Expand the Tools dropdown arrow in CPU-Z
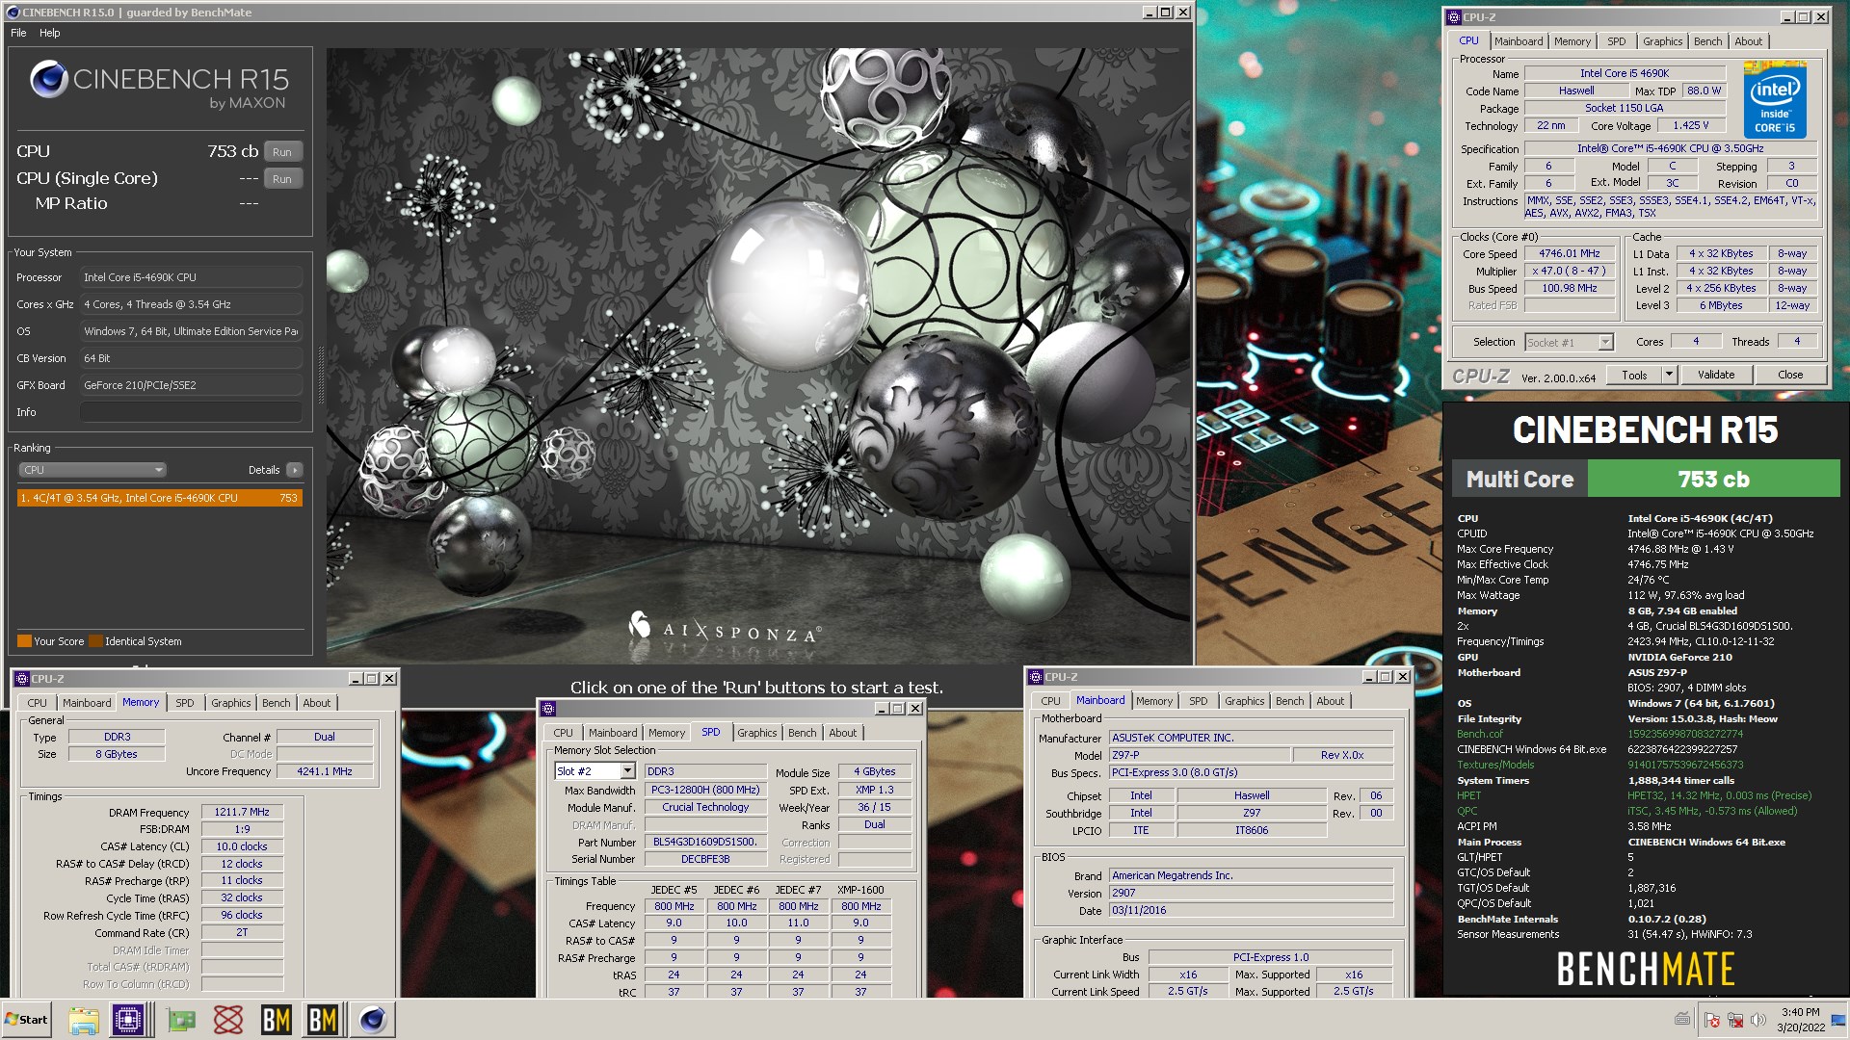Screen dimensions: 1850x1040 click(x=1669, y=376)
